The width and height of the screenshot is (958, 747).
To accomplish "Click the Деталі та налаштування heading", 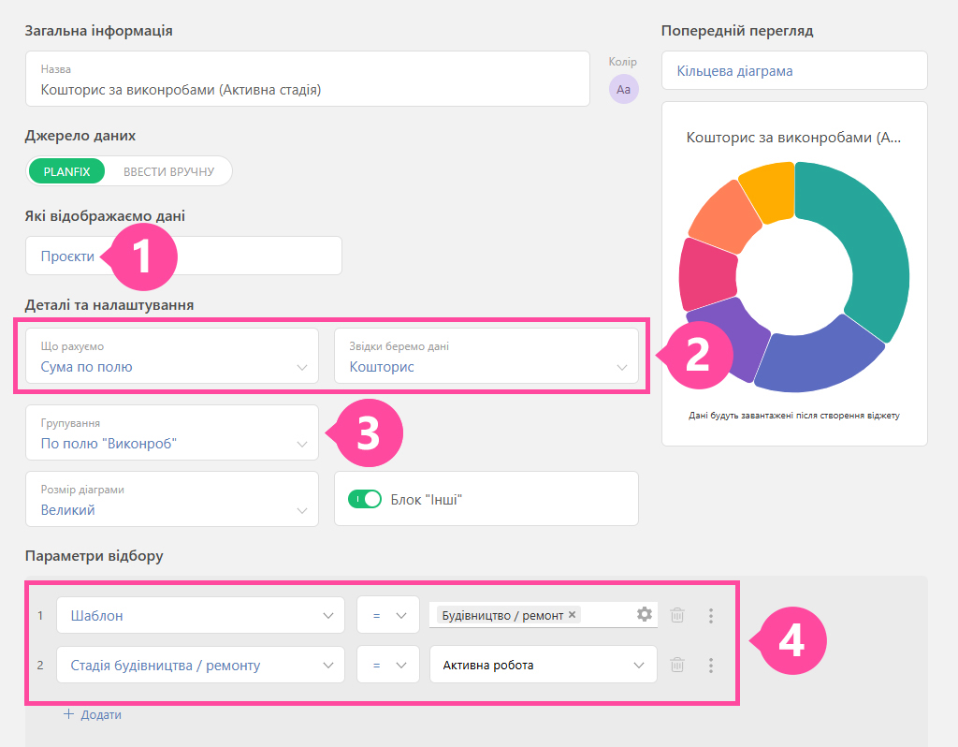I will click(109, 305).
